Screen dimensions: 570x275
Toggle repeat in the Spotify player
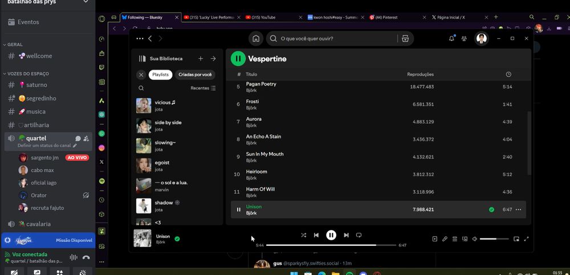[359, 236]
